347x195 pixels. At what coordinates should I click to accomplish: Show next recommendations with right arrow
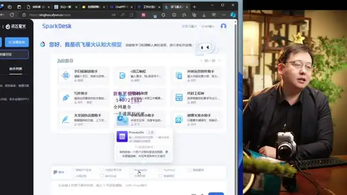pos(219,61)
